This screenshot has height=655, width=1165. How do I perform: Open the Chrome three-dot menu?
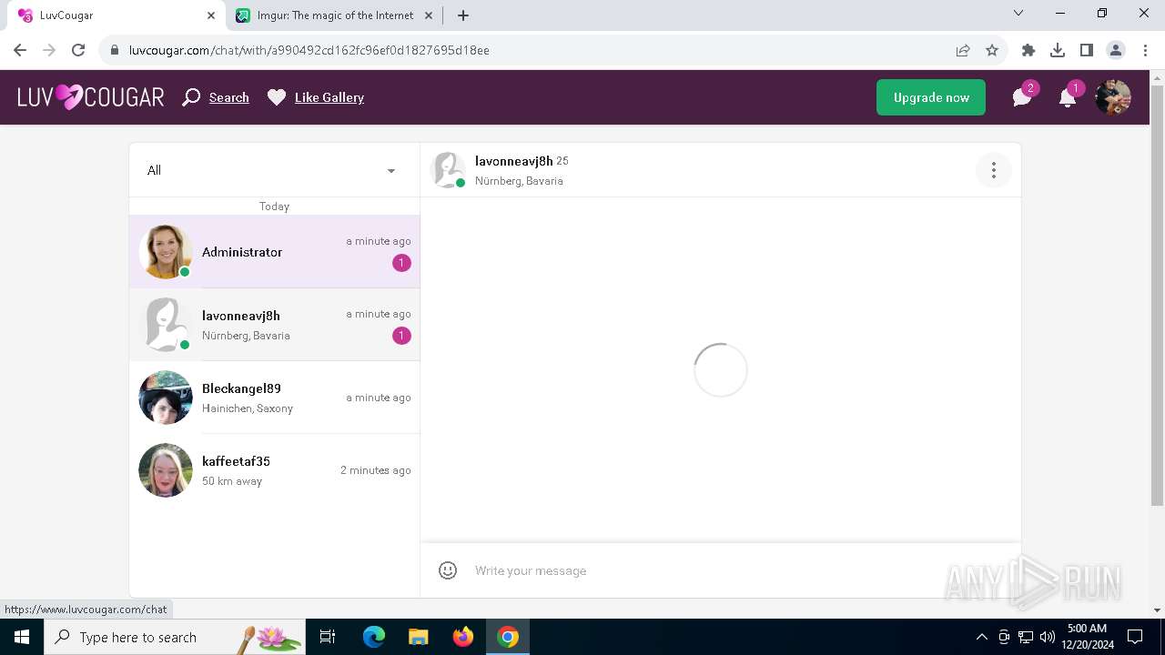pos(1145,50)
